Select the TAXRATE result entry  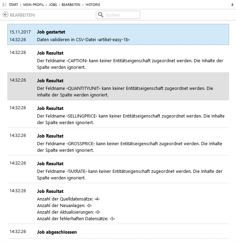pyautogui.click(x=118, y=169)
